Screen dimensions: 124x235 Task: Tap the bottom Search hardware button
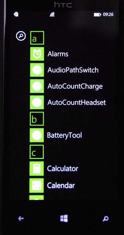[x=106, y=219]
